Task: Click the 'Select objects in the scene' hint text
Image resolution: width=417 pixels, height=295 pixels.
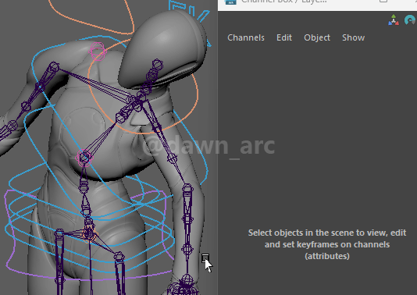Action: tap(327, 244)
